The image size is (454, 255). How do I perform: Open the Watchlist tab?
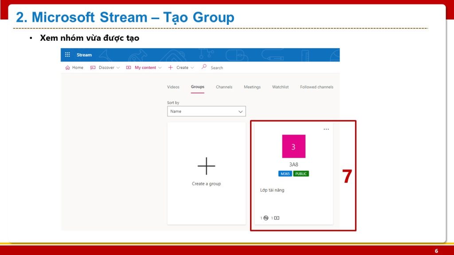click(280, 87)
